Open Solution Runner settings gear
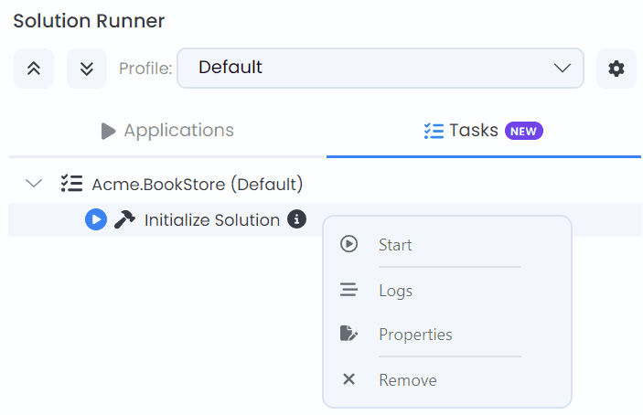Screen dimensions: 643x415 point(616,69)
